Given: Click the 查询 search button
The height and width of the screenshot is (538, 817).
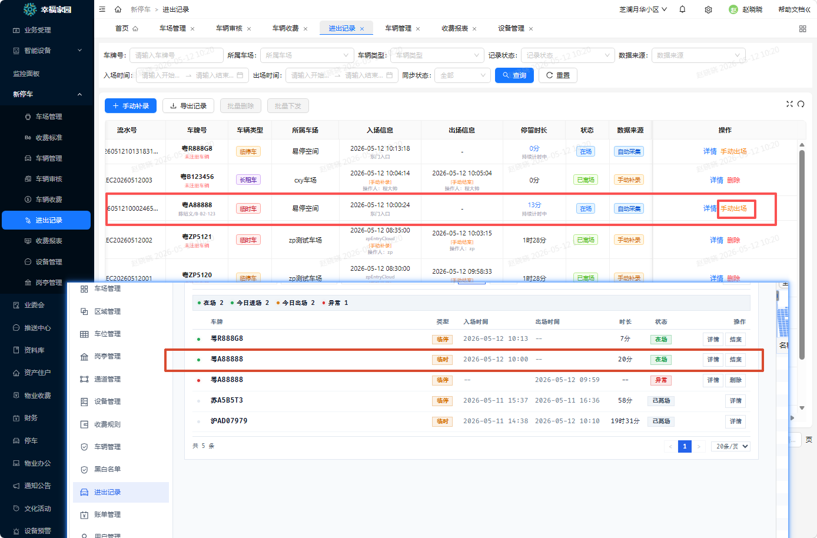Looking at the screenshot, I should point(514,75).
